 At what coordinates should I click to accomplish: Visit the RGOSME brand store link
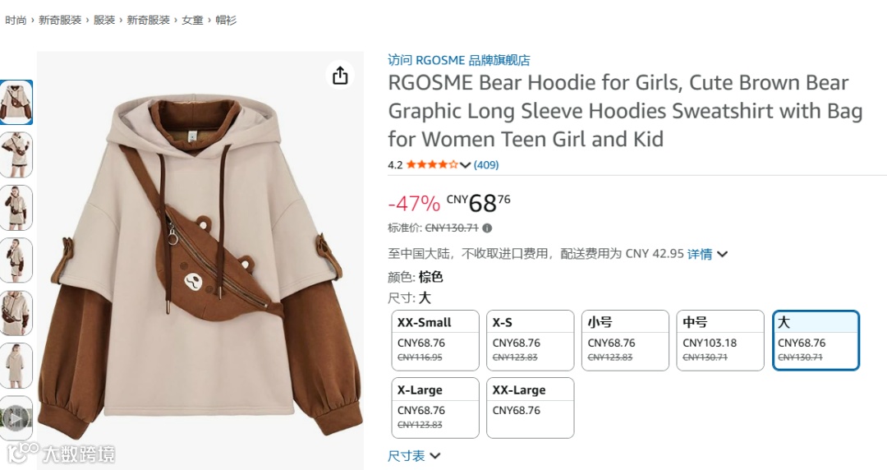click(459, 60)
